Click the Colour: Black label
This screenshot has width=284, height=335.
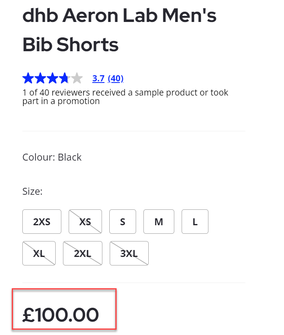click(52, 157)
